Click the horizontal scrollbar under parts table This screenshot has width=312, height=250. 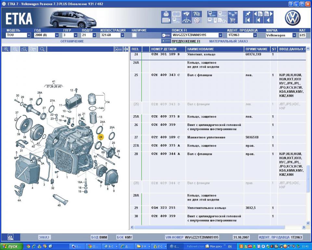tap(210, 227)
